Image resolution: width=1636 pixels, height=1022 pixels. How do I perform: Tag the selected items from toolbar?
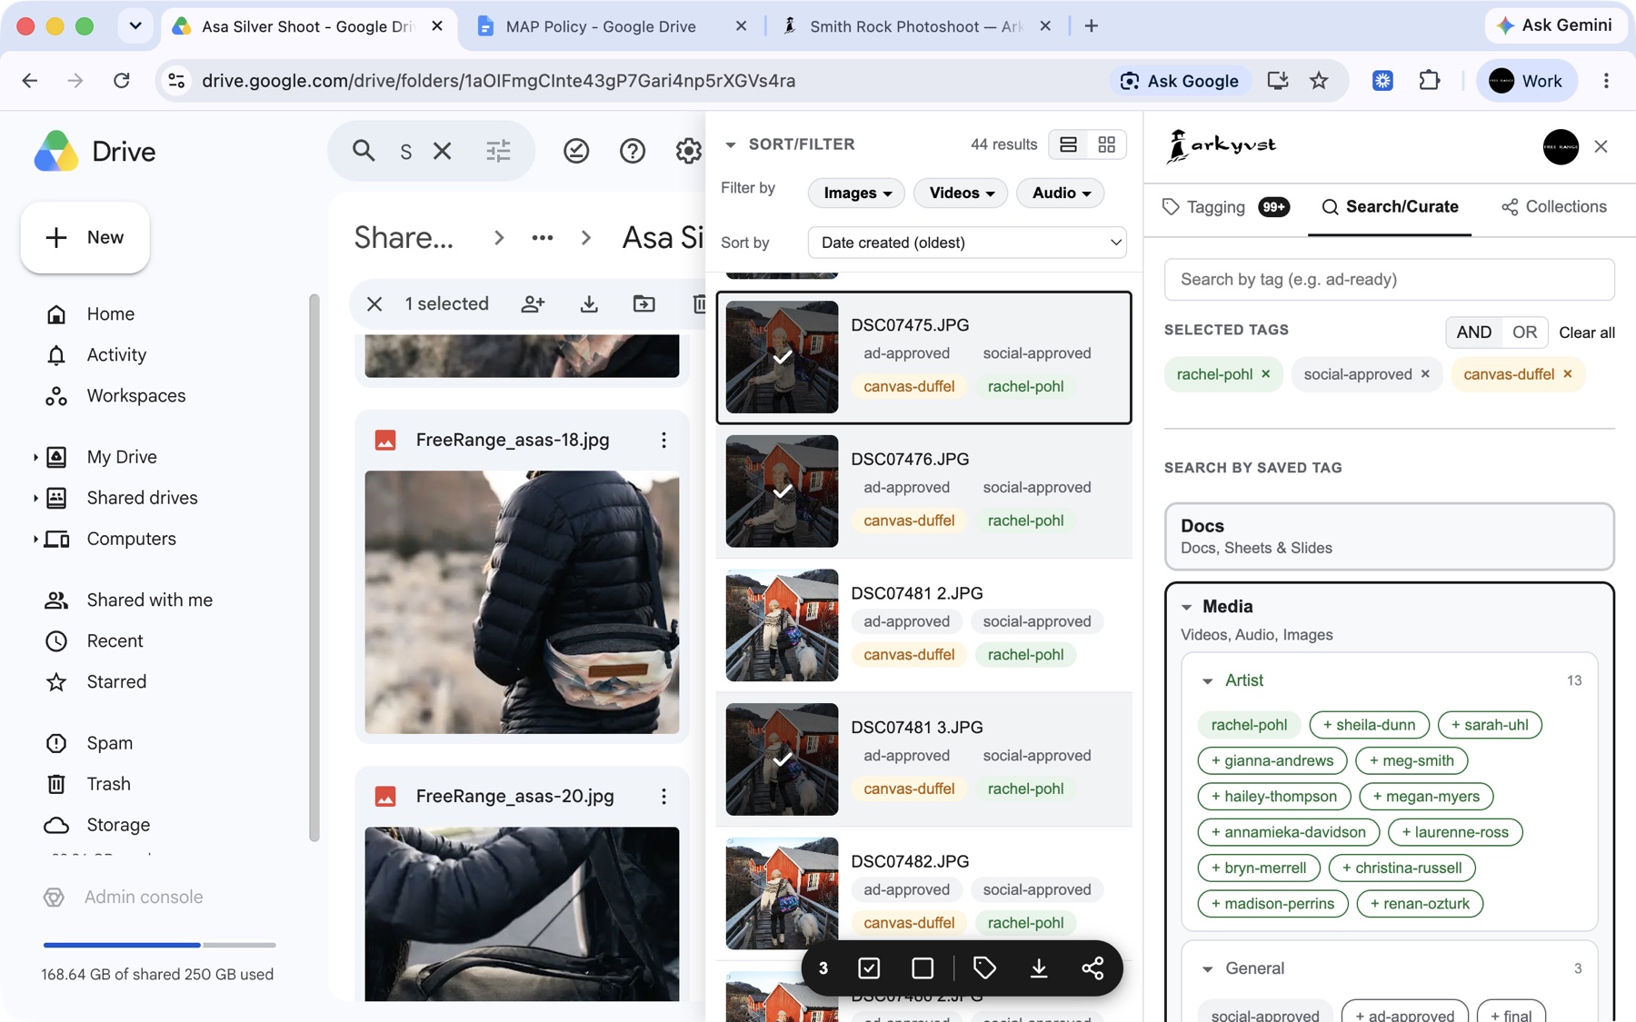(984, 968)
